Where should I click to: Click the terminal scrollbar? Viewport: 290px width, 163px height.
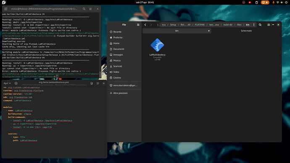(x=100, y=74)
